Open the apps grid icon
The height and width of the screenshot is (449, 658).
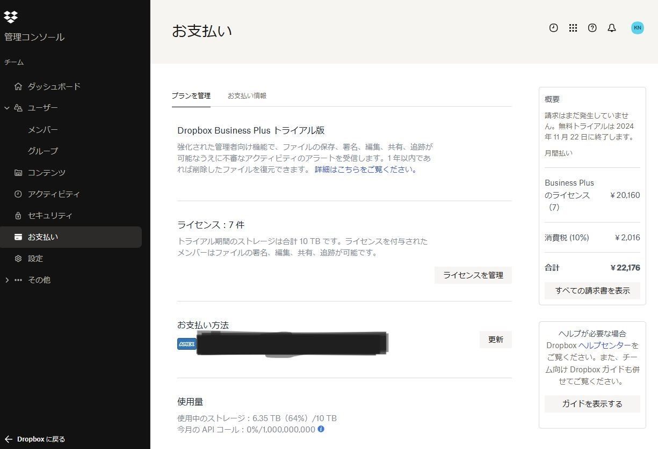(573, 28)
